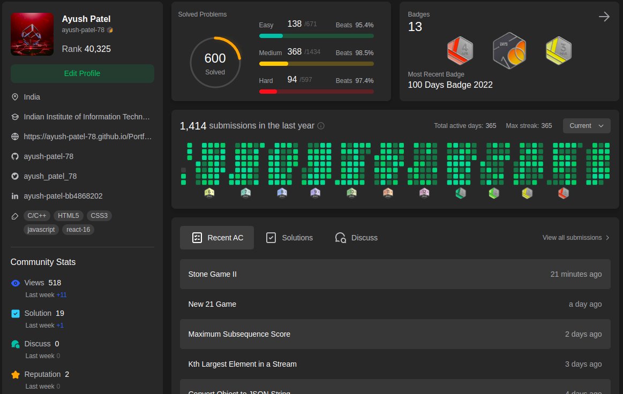
Task: Select the javascript skill tag
Action: (41, 230)
